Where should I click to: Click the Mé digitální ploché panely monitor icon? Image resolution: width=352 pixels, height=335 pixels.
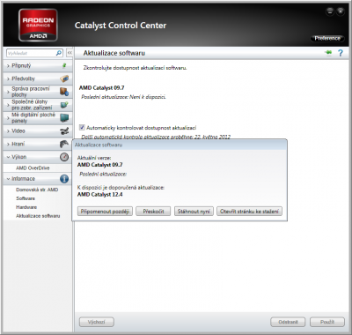64,117
